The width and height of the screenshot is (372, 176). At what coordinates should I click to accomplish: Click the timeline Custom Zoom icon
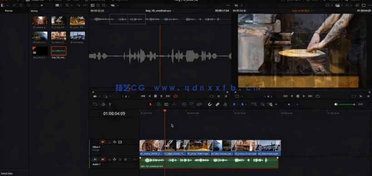[270, 104]
